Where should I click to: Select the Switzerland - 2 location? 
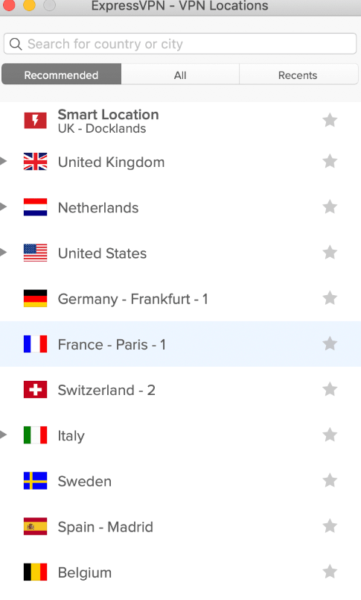(180, 390)
